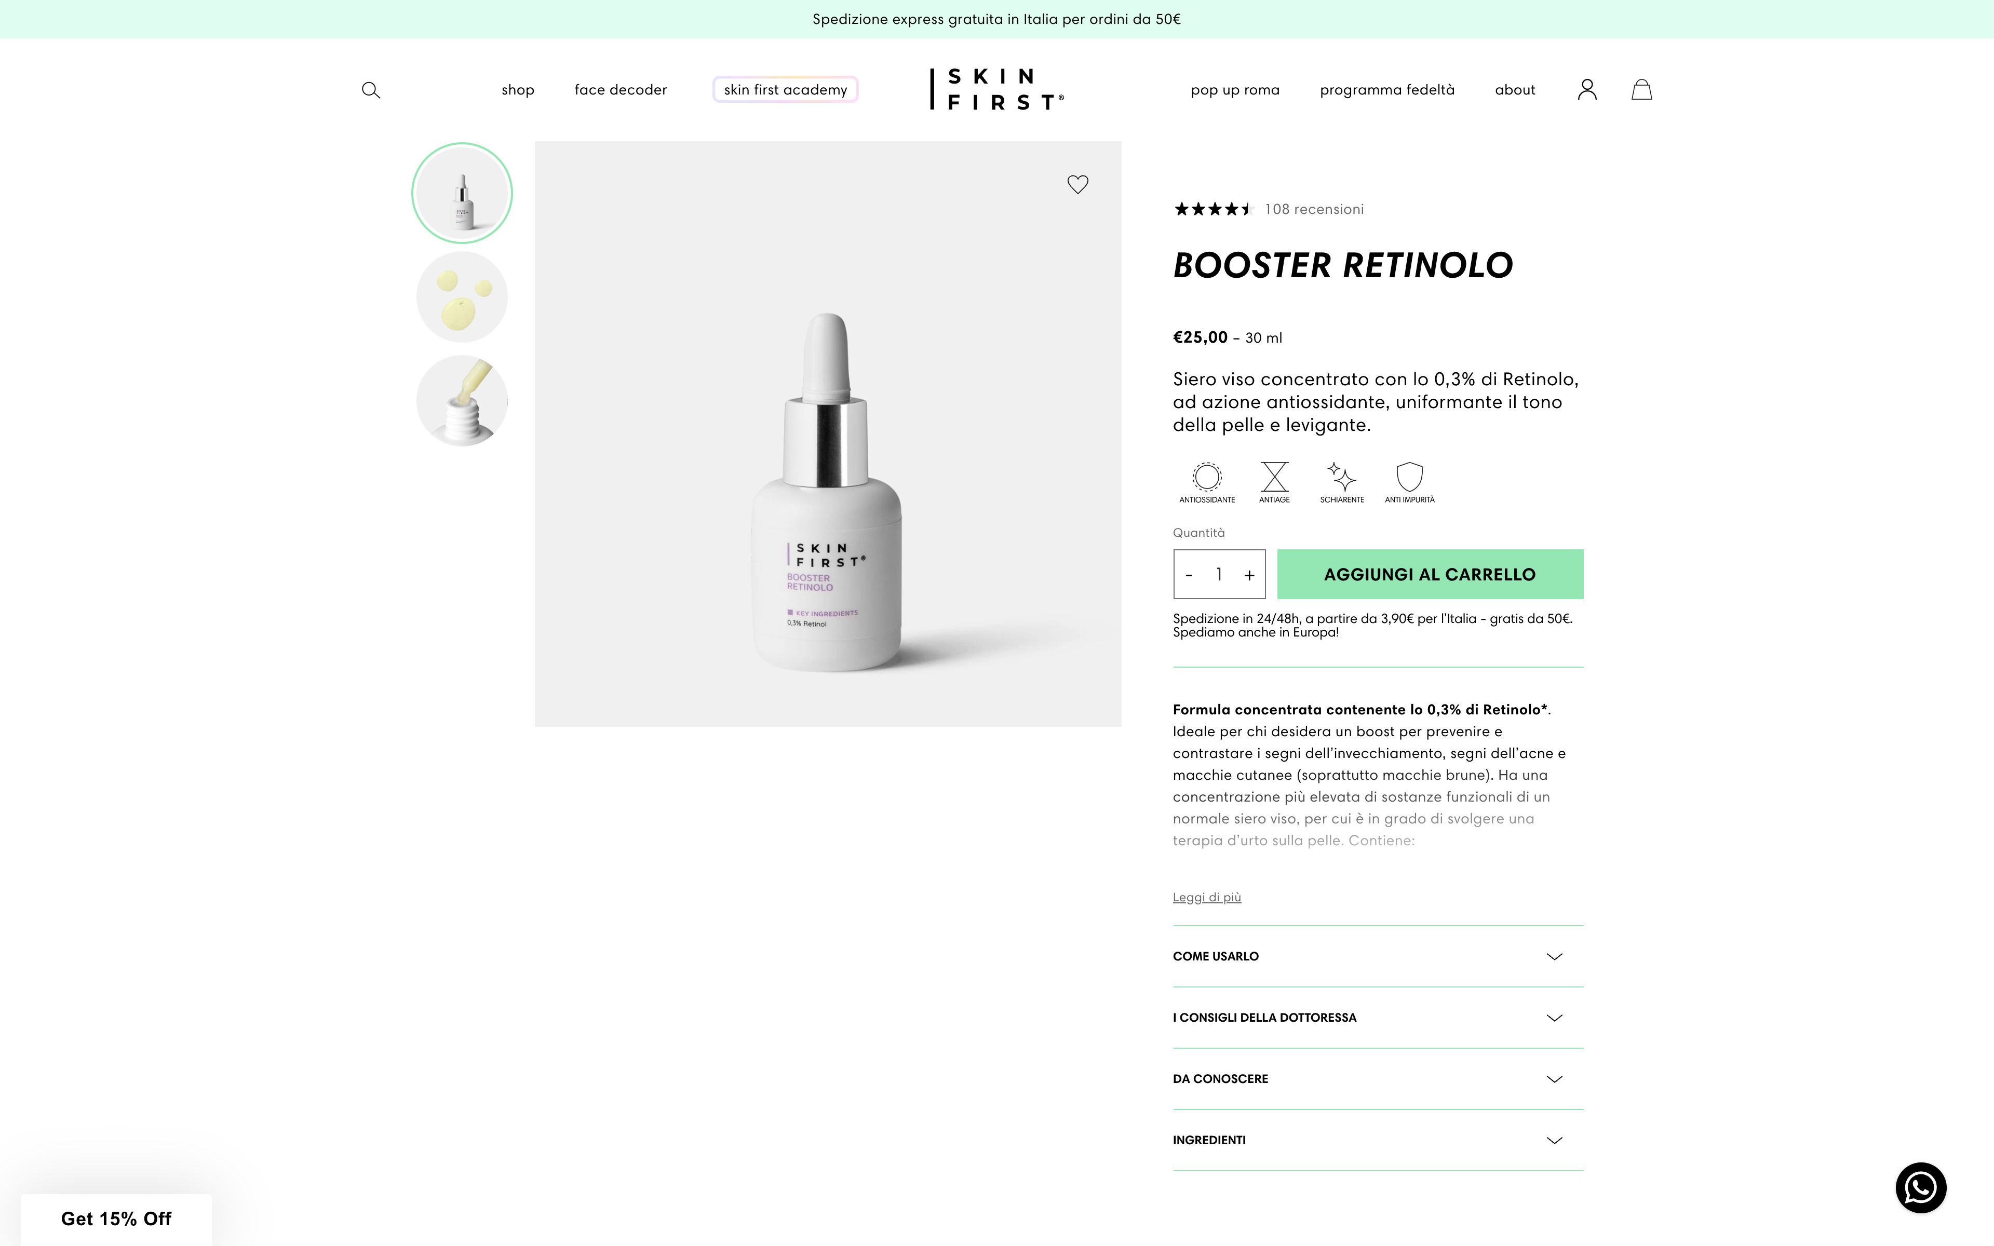Open the WhatsApp chat bubble

1921,1187
